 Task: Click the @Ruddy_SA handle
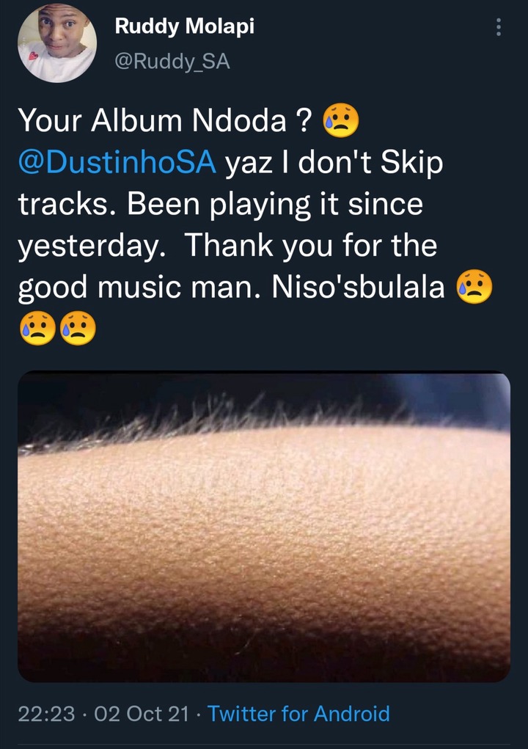tap(172, 62)
